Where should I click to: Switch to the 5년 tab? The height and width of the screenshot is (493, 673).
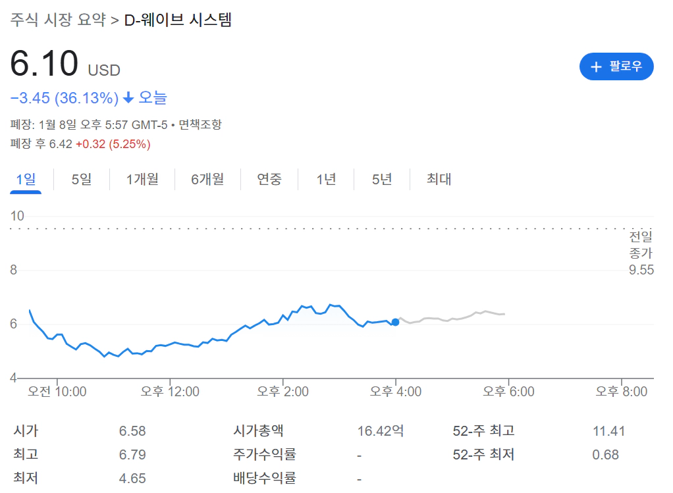tap(382, 179)
